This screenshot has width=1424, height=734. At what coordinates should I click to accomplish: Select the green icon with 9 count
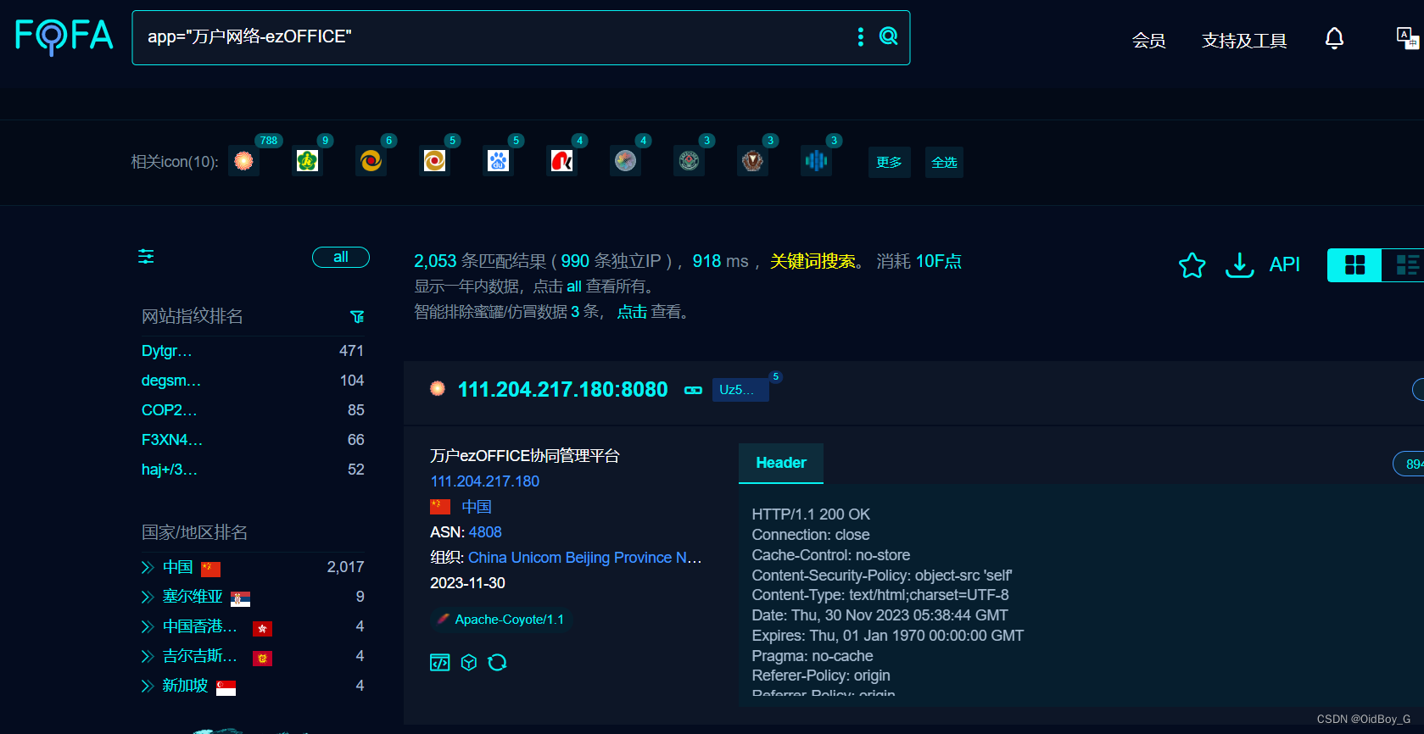[307, 161]
